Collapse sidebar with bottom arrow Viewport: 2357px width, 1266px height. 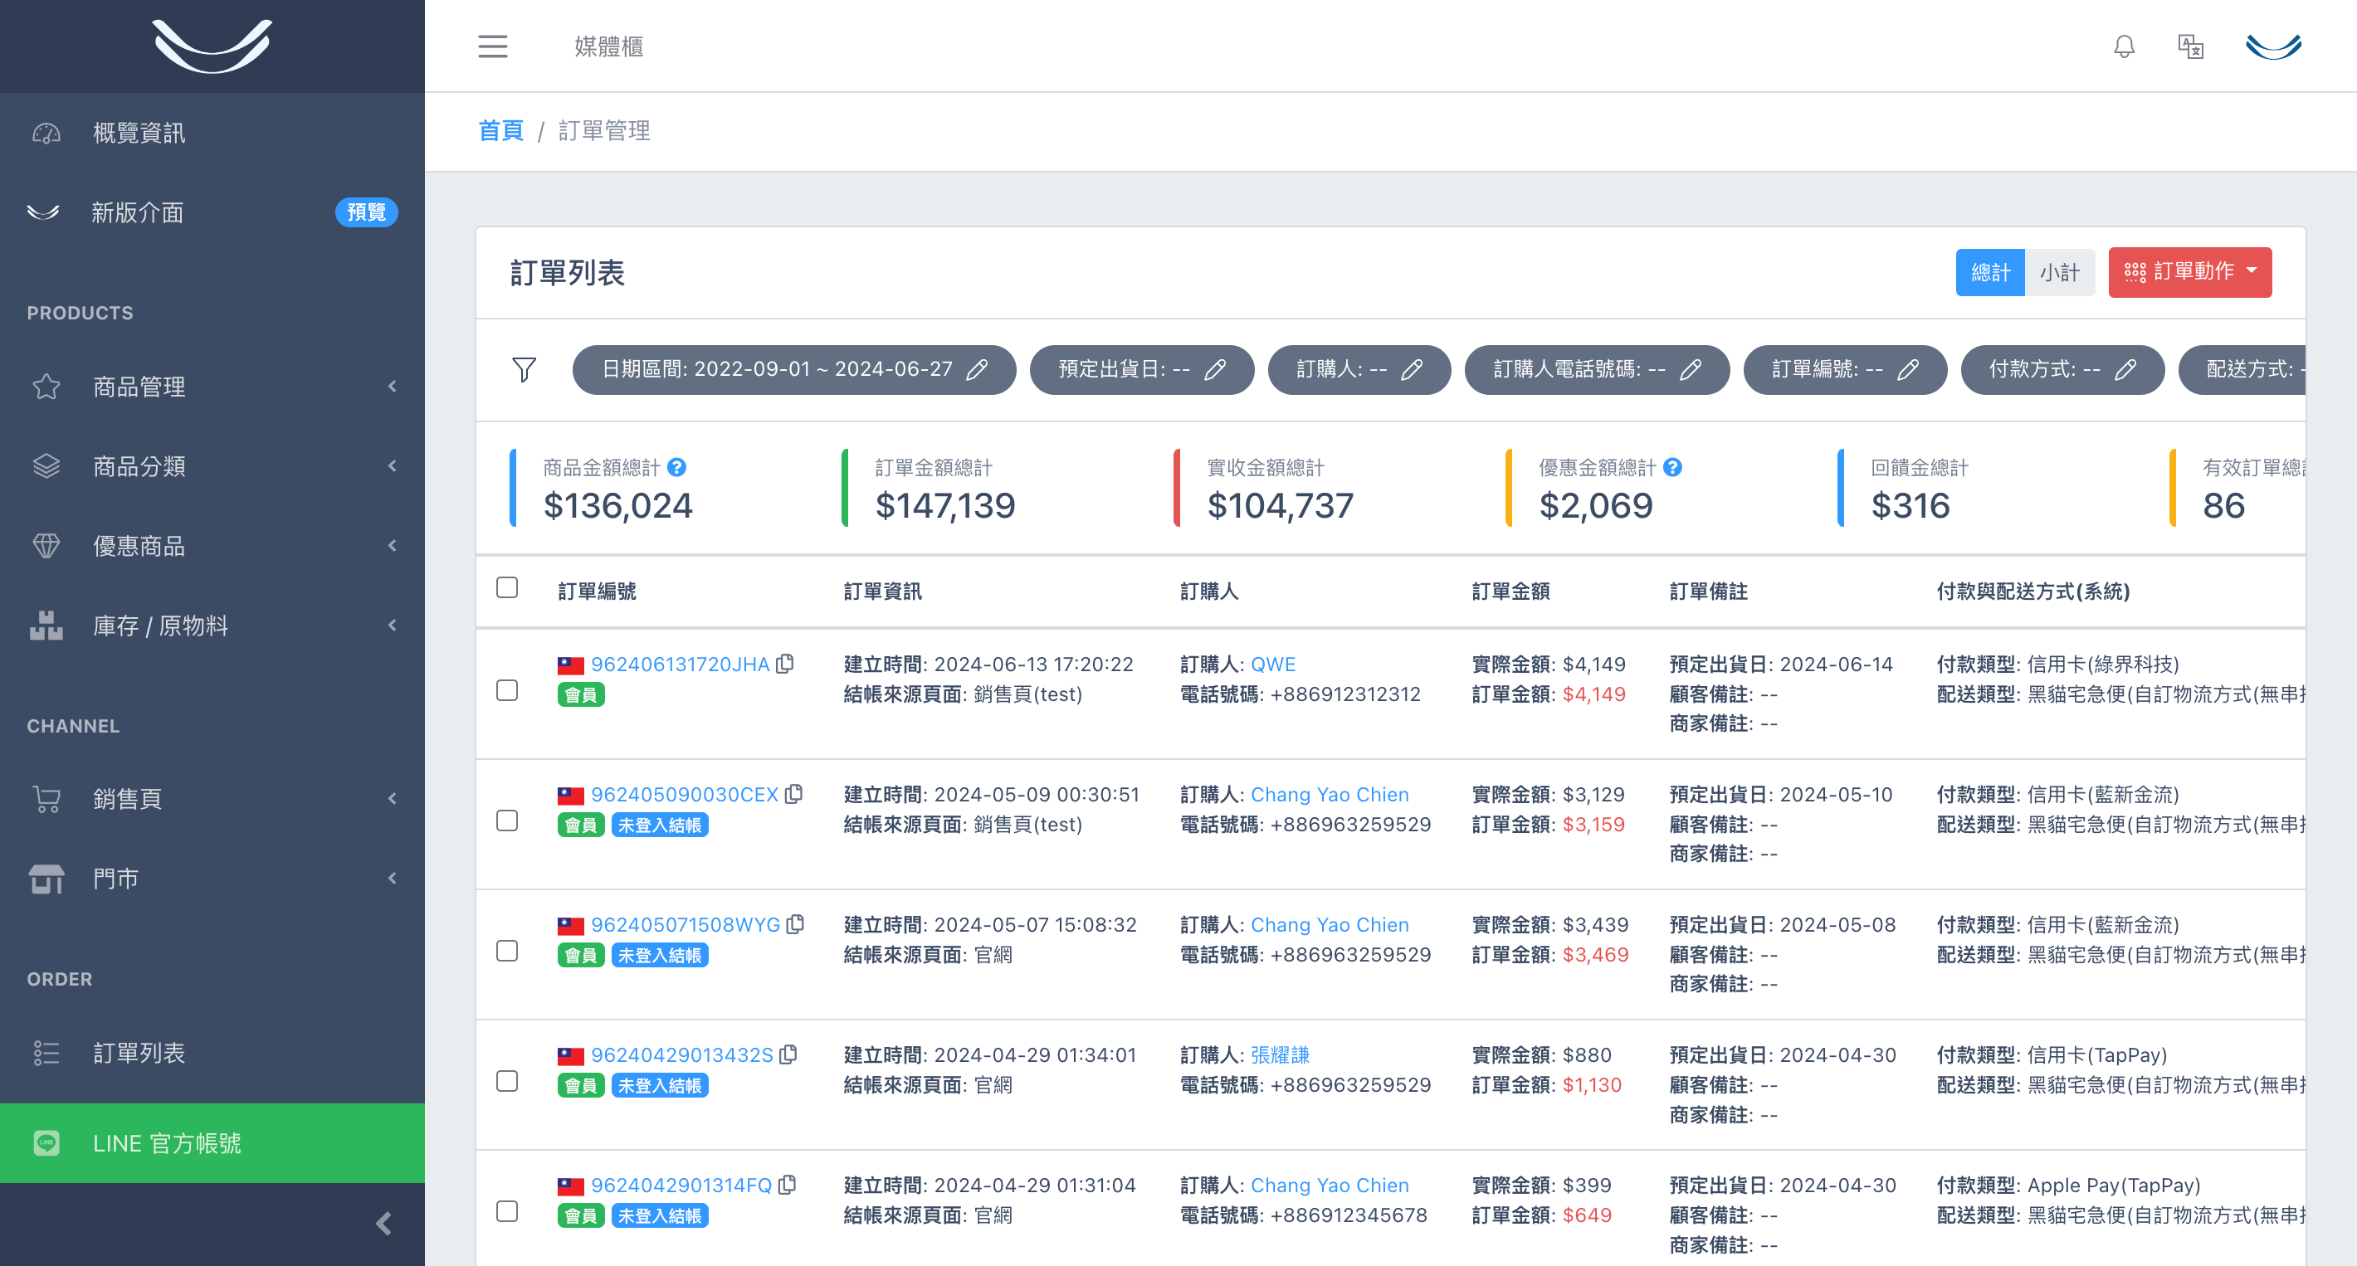pyautogui.click(x=383, y=1223)
